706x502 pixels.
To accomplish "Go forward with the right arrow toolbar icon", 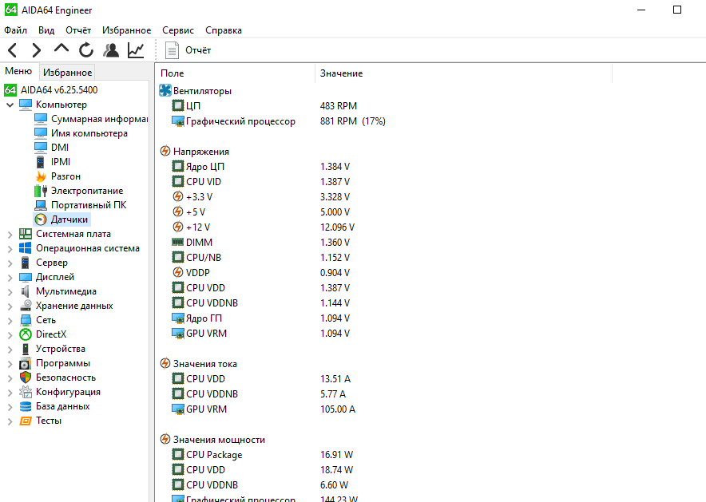I will [x=37, y=50].
